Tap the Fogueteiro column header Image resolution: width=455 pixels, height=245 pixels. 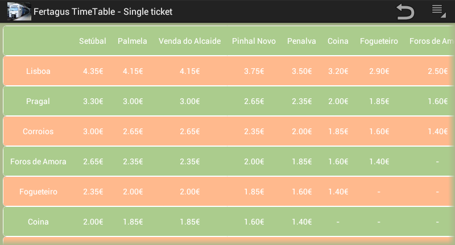click(379, 41)
